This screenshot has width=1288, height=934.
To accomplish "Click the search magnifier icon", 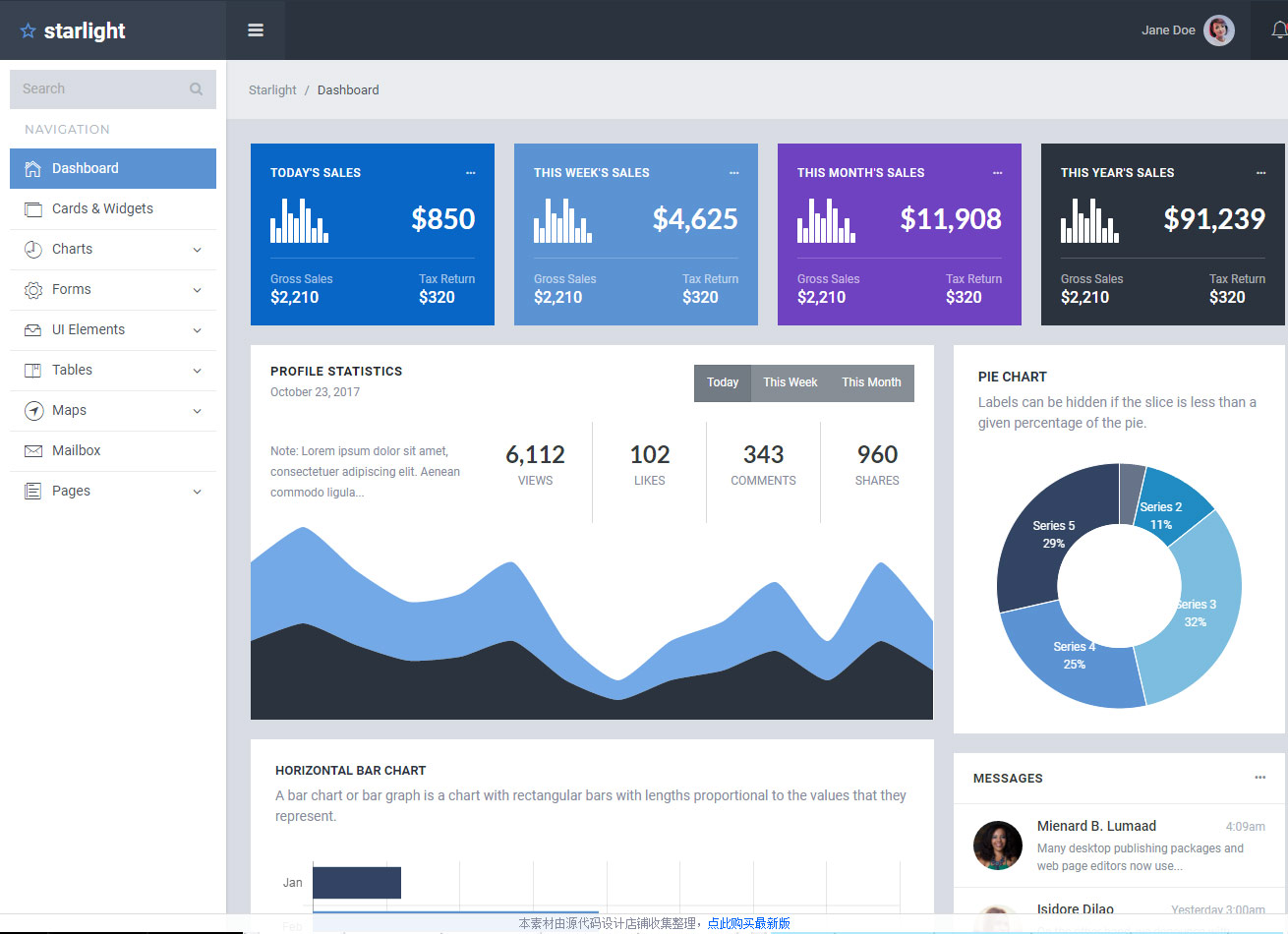I will pyautogui.click(x=196, y=89).
